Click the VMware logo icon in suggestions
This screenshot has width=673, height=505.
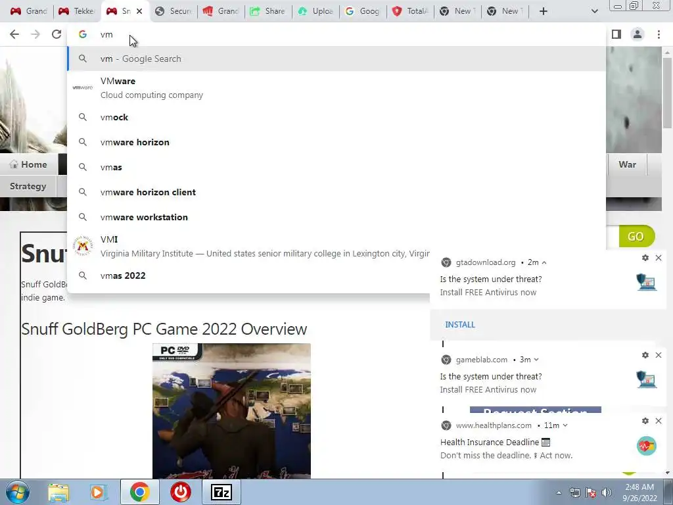82,87
